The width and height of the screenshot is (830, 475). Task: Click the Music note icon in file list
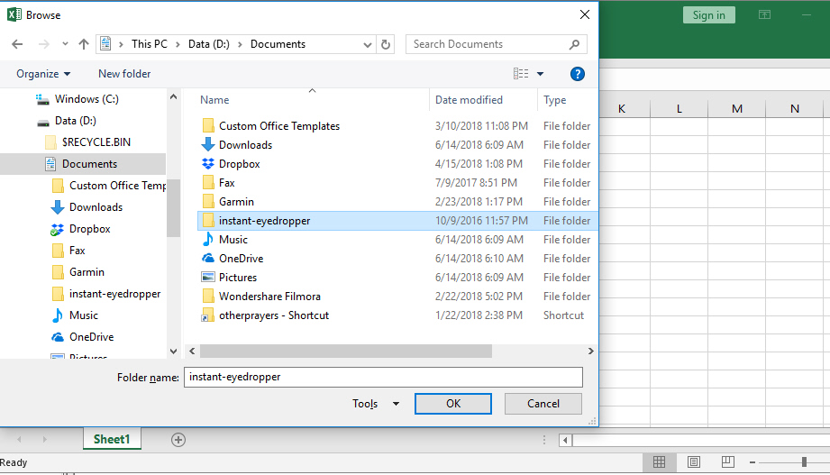208,240
